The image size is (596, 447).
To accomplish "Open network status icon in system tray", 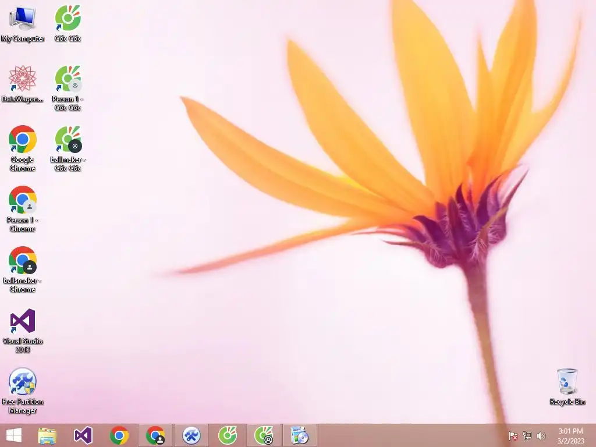I will [x=527, y=436].
